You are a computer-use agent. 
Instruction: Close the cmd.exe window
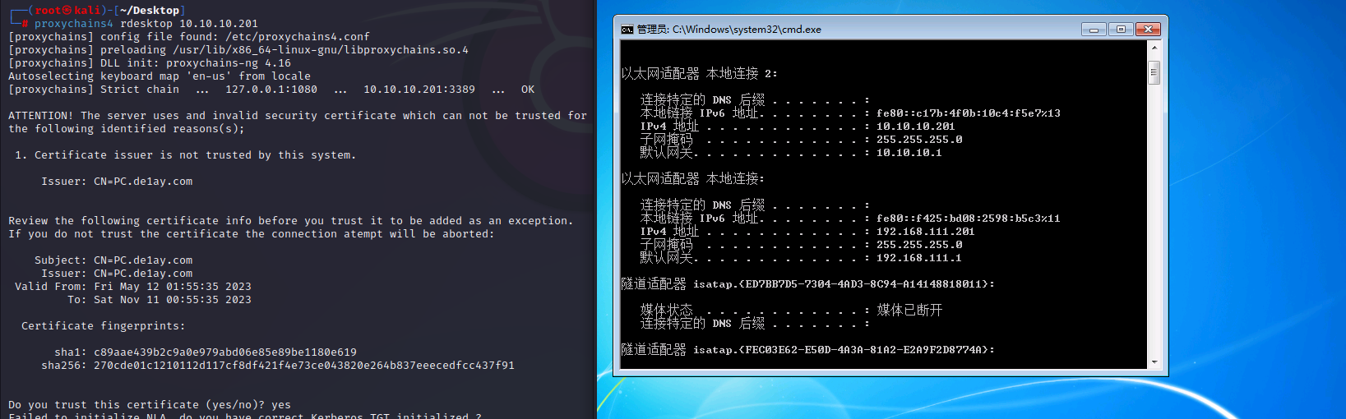pos(1148,30)
